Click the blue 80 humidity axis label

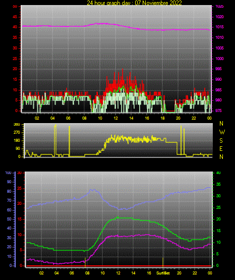pyautogui.click(x=9, y=191)
